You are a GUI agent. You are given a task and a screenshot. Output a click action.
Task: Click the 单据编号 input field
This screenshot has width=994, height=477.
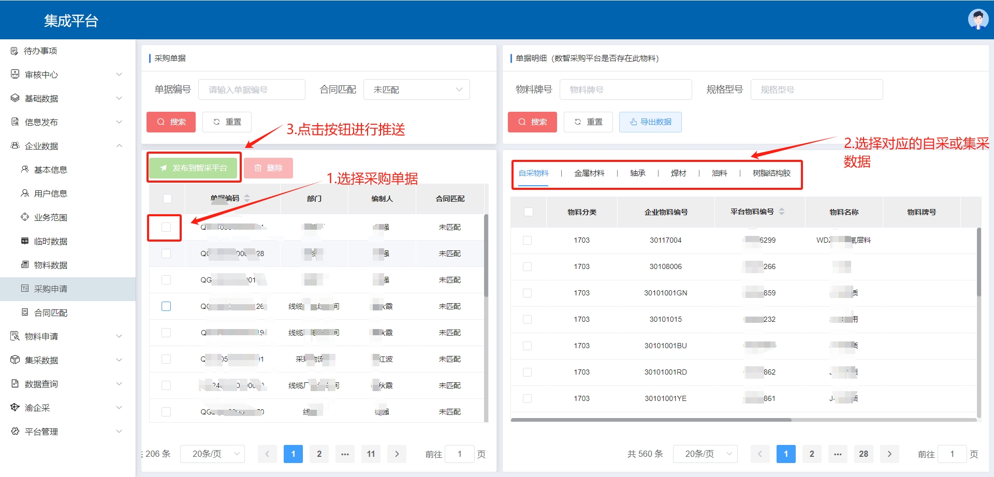[252, 90]
